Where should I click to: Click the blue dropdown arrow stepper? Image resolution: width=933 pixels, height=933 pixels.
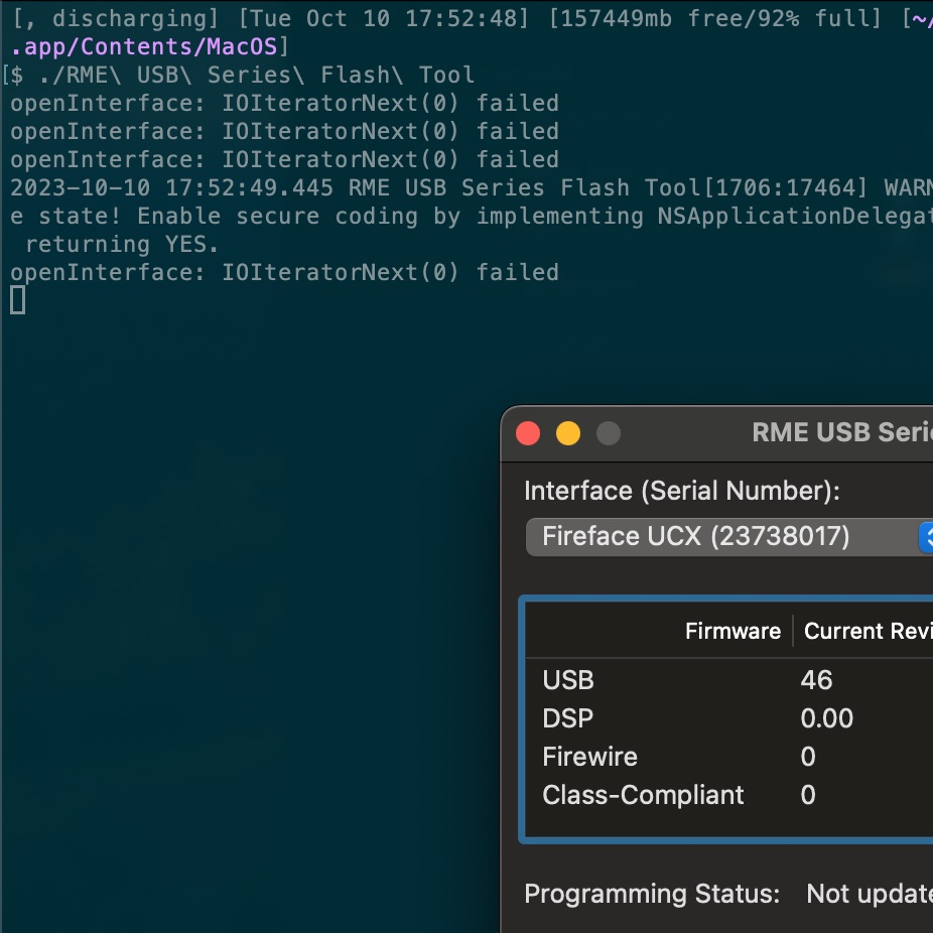click(926, 536)
